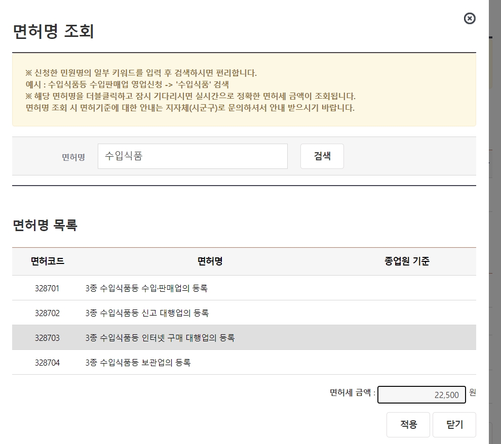Click the 면허명 search input field
The height and width of the screenshot is (444, 501).
192,156
